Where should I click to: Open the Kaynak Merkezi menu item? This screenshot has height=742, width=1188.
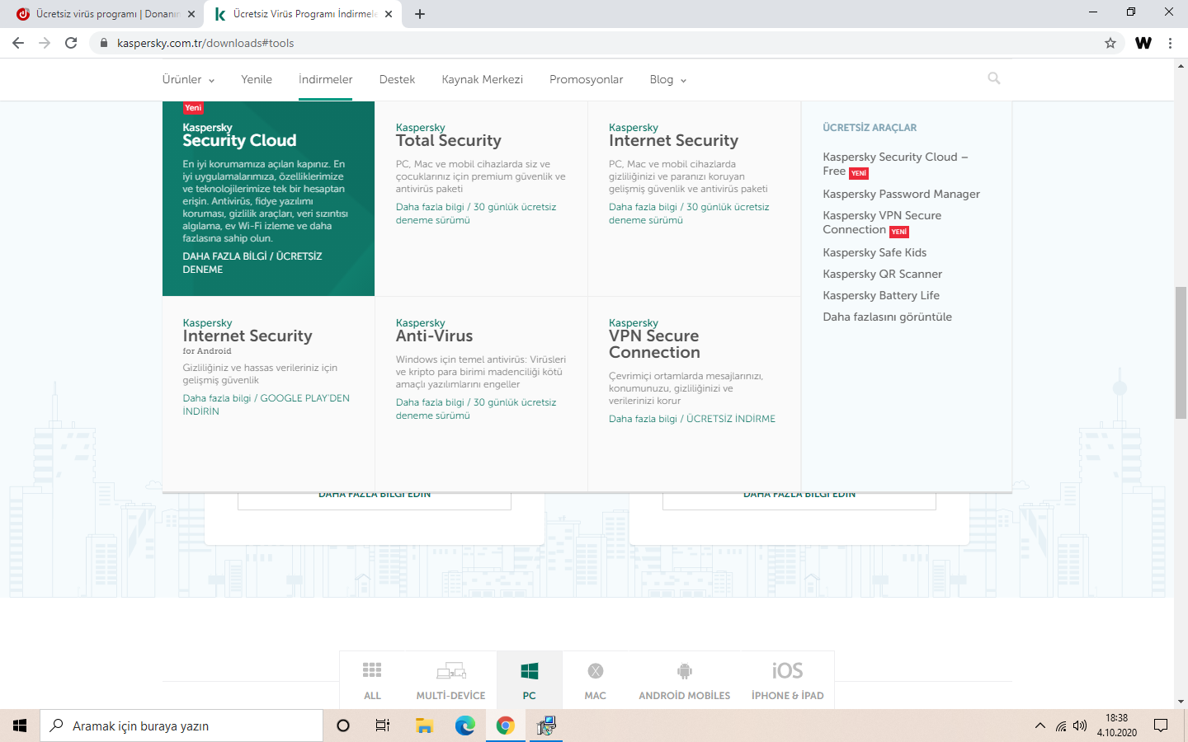pos(483,79)
